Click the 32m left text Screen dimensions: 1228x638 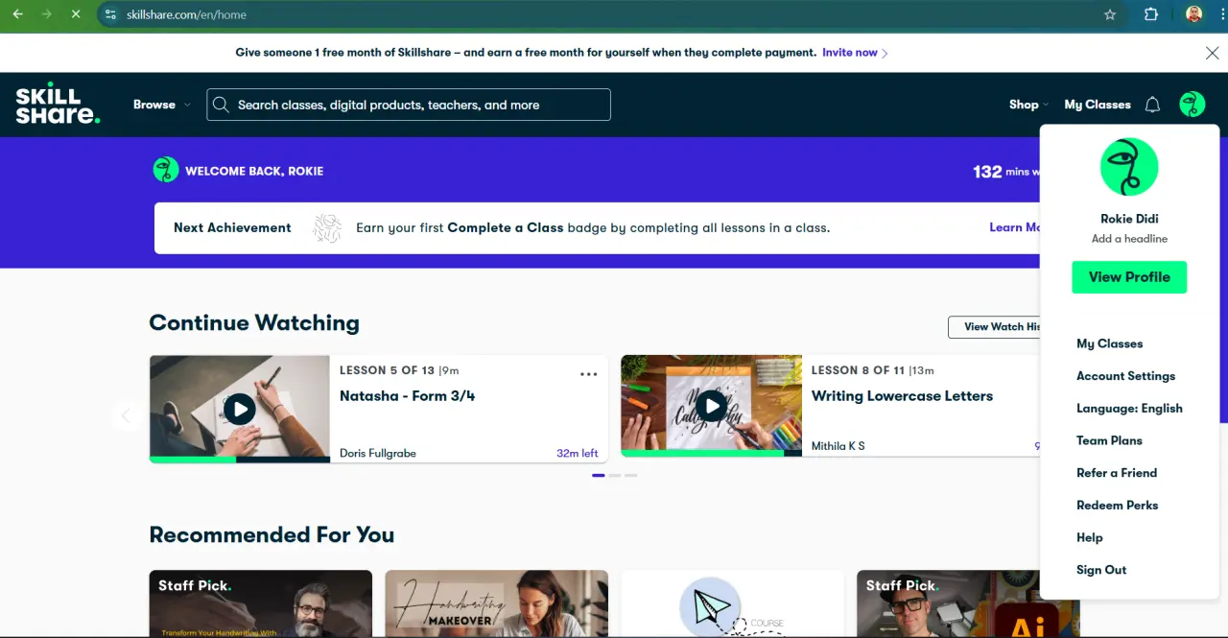[x=577, y=453]
